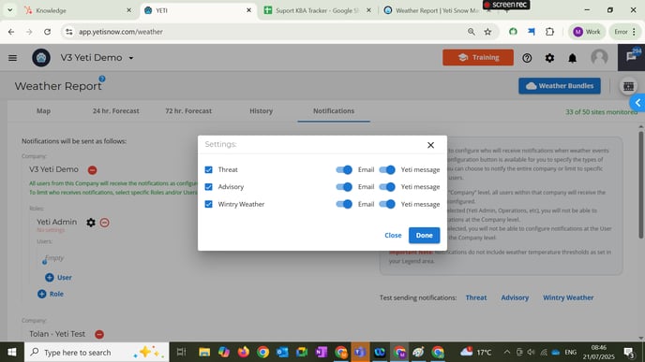Go back in the browser
The height and width of the screenshot is (362, 645).
[11, 32]
